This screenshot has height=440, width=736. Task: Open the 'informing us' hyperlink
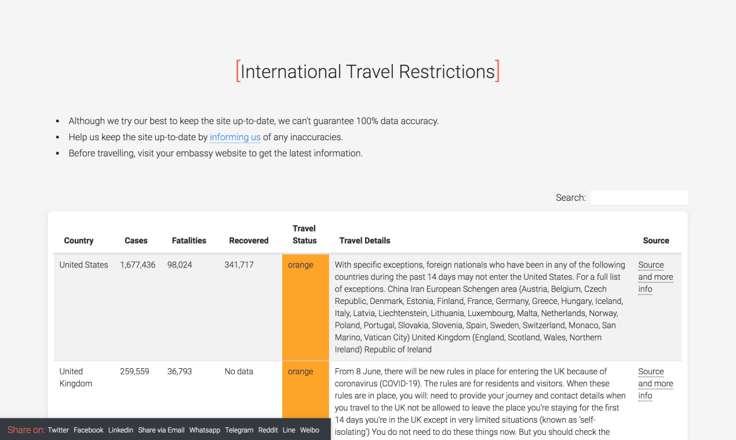click(x=235, y=137)
